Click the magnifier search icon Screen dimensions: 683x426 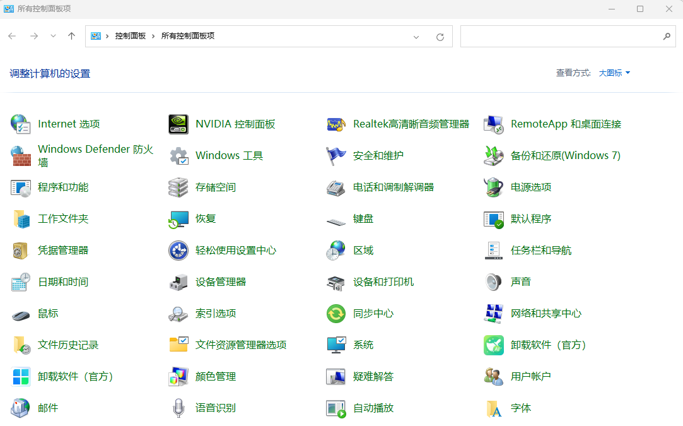[x=667, y=36]
